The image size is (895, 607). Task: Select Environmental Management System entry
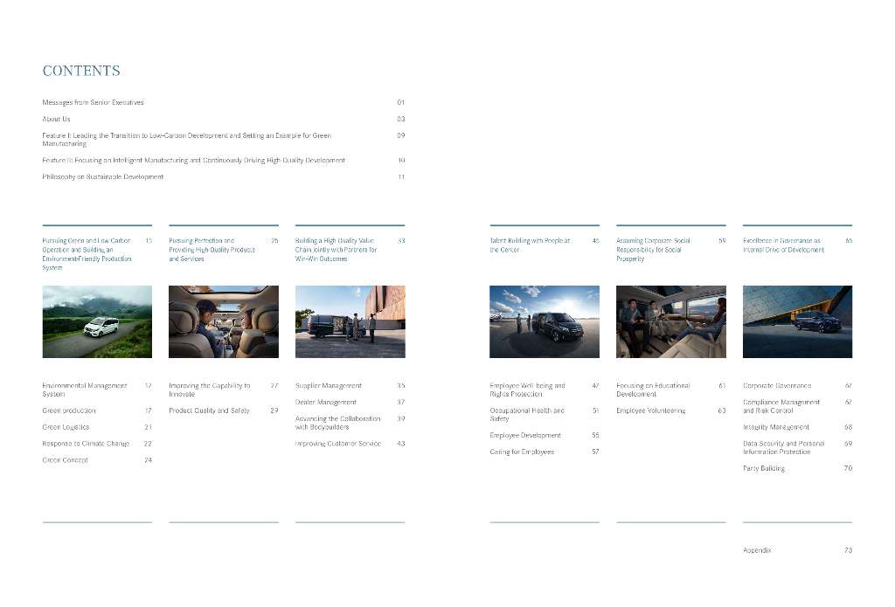tap(85, 390)
